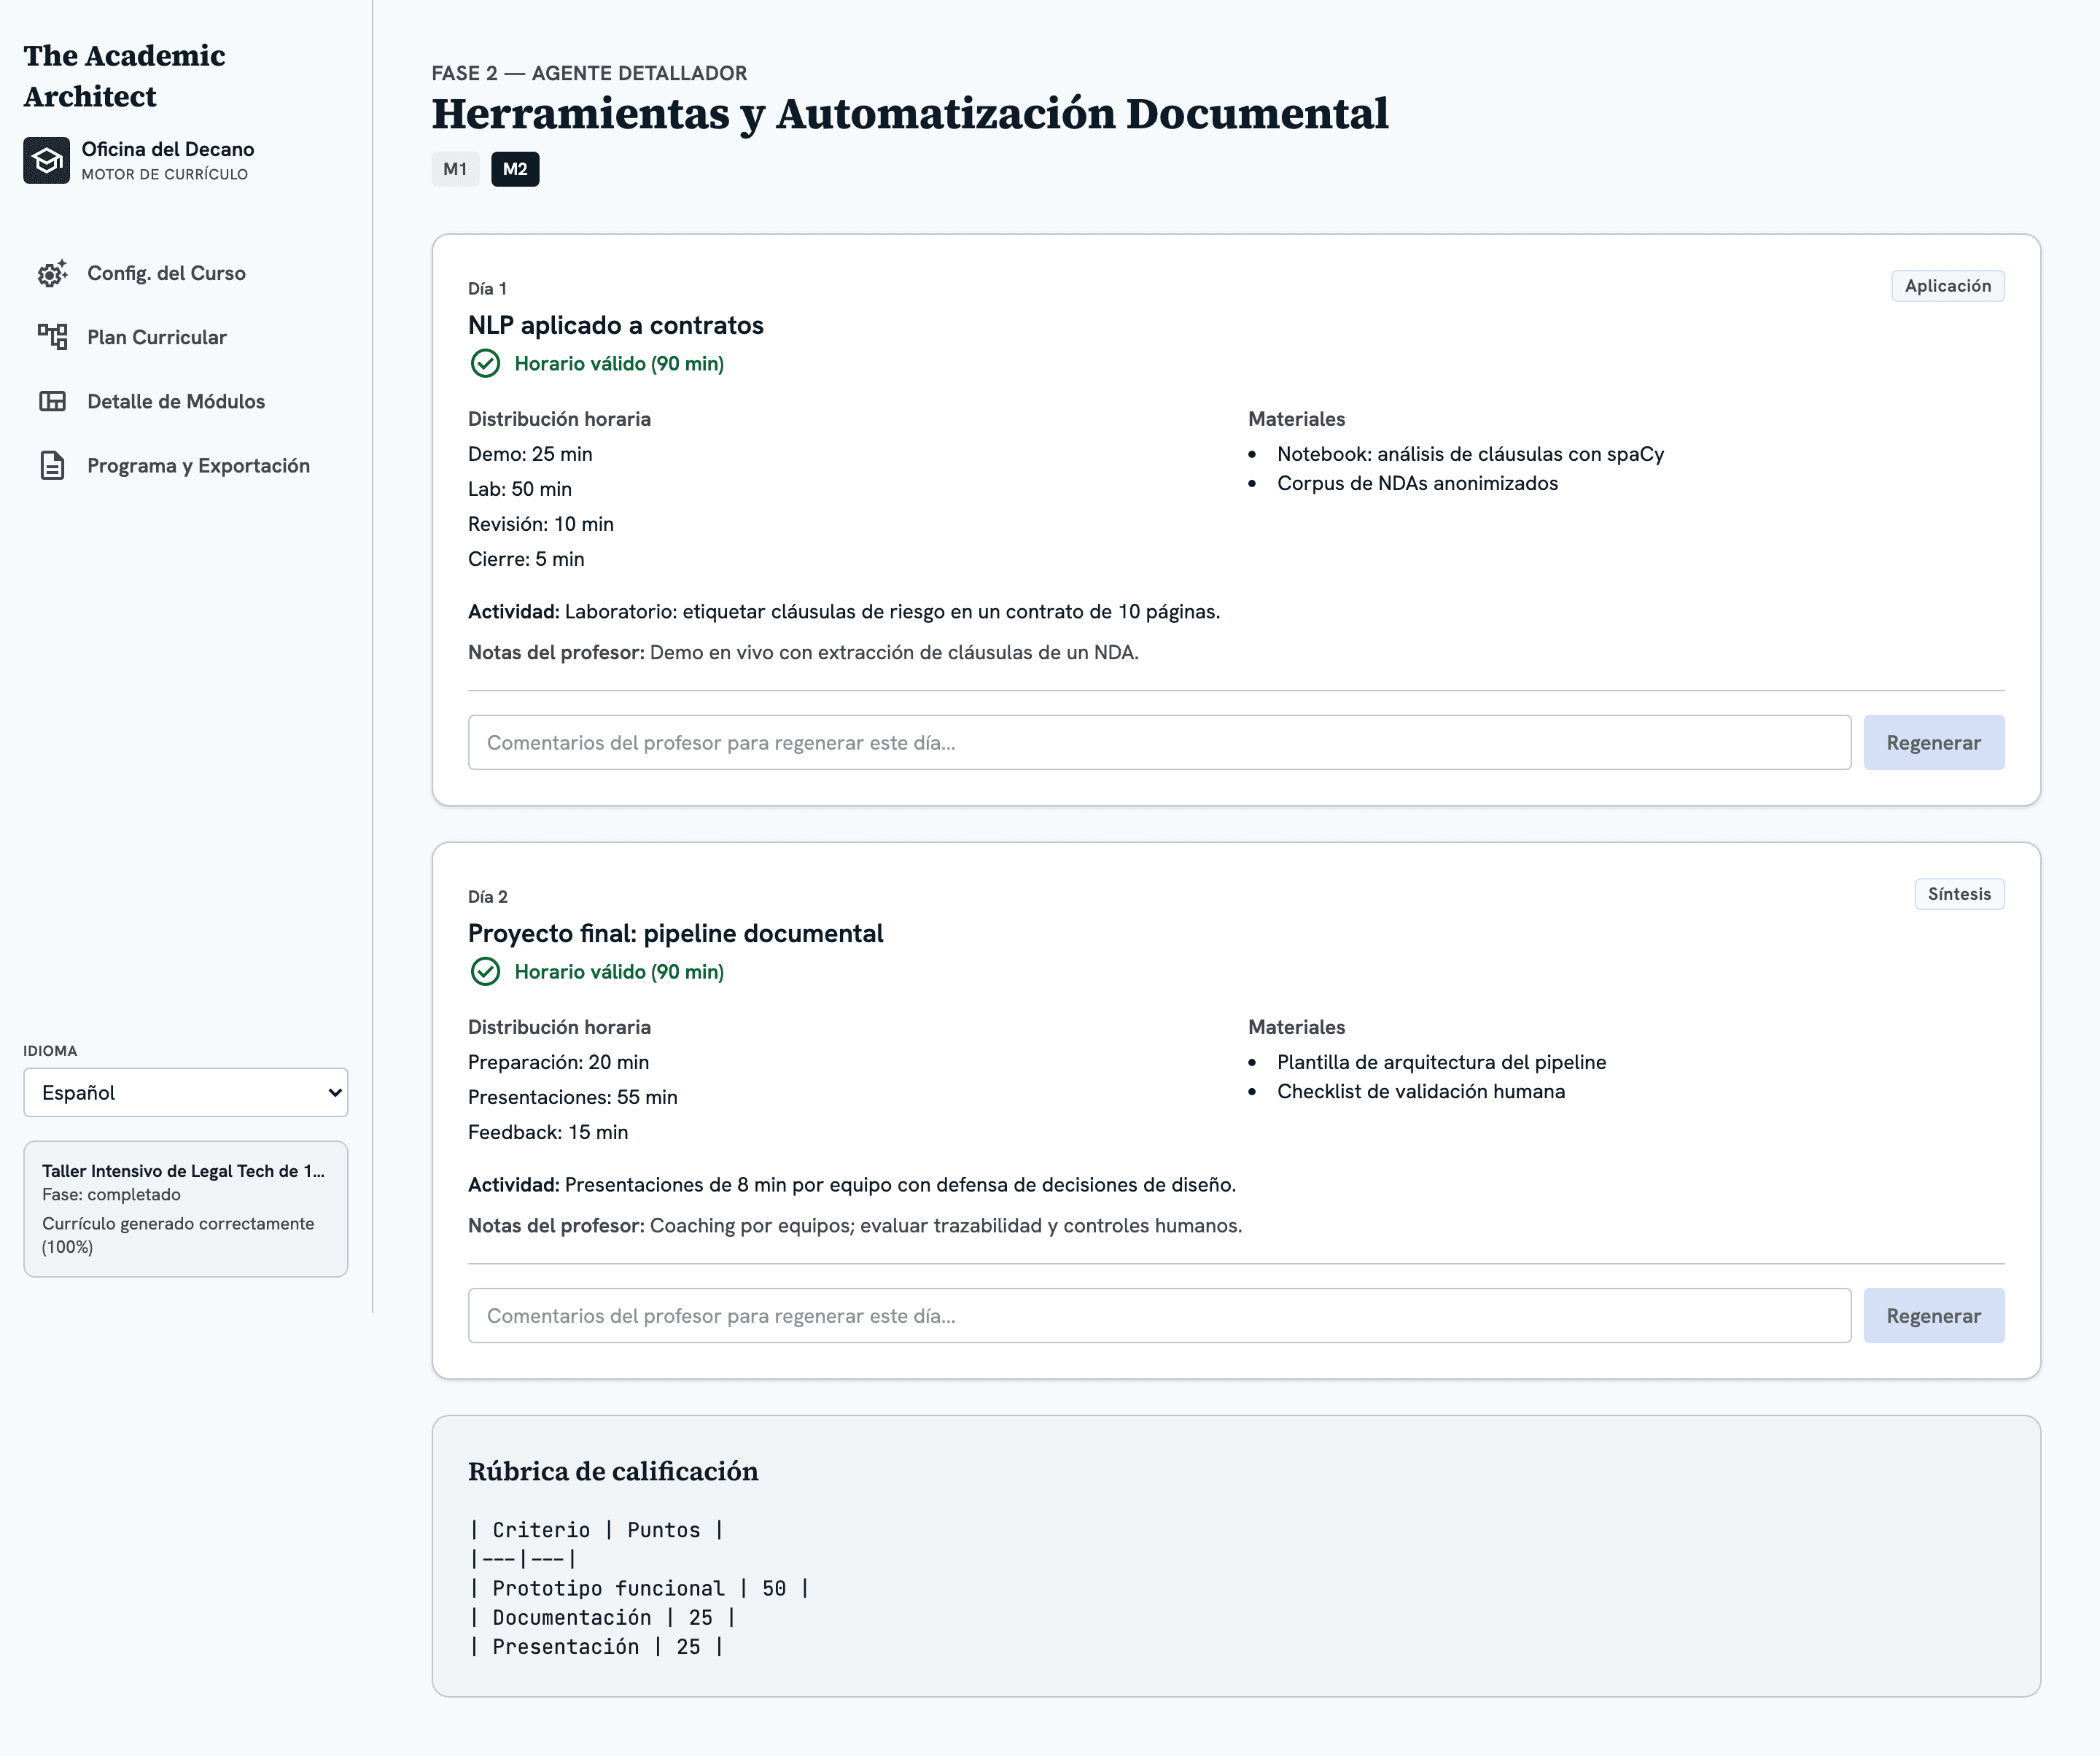Image resolution: width=2100 pixels, height=1756 pixels.
Task: Click 'Preparación: 20 min' schedule line
Action: tap(558, 1062)
